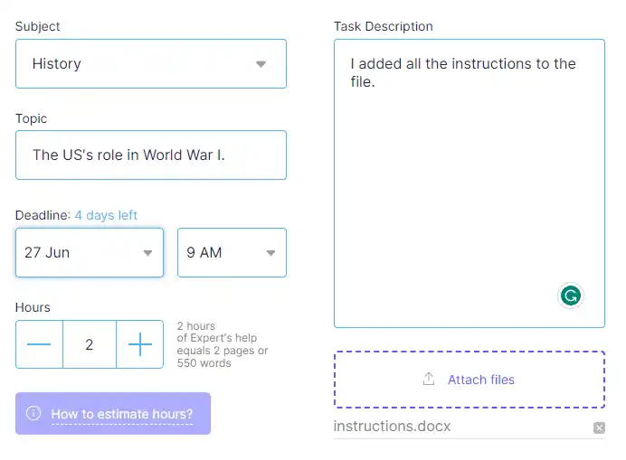Click the arrow in the 27 Jun dropdown
The image size is (626, 460).
point(147,253)
